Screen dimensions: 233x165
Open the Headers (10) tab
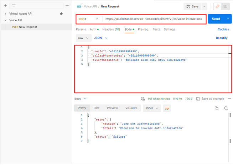(x=111, y=30)
